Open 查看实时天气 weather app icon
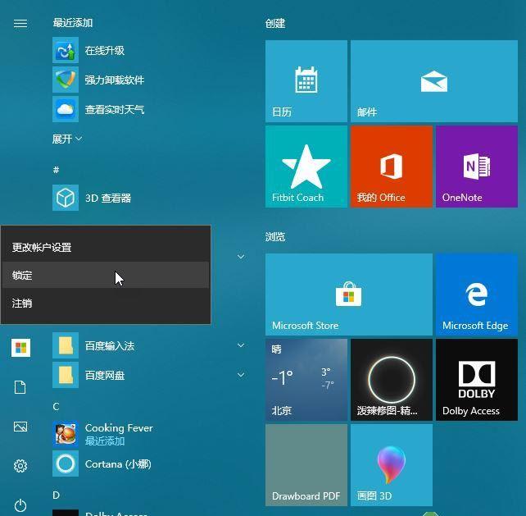Screen dimensions: 526x516 click(x=66, y=109)
